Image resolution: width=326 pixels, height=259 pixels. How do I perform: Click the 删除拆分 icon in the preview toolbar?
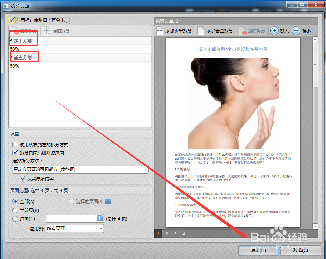pyautogui.click(x=243, y=31)
